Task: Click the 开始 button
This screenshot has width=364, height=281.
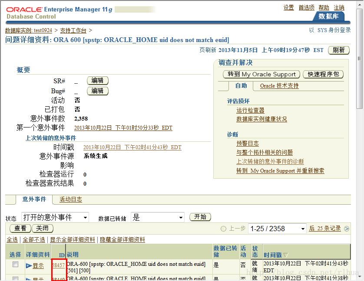Action: coord(200,217)
